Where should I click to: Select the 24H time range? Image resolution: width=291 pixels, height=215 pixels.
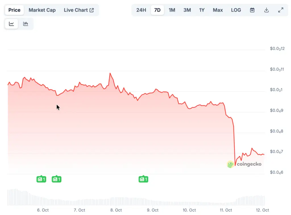click(141, 10)
